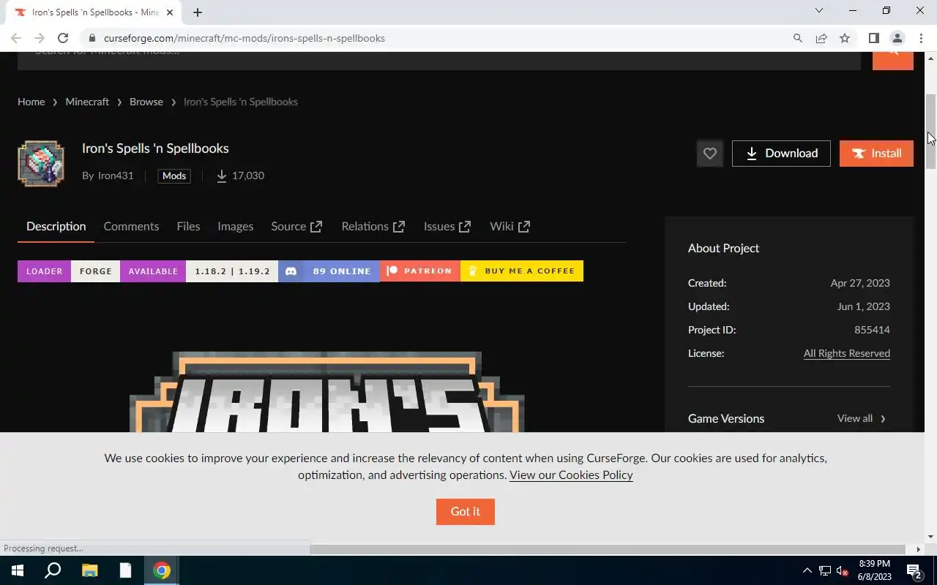937x585 pixels.
Task: Click the orange Install button
Action: click(876, 154)
